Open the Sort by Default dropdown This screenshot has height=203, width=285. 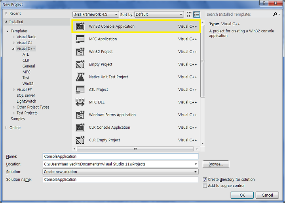[159, 14]
